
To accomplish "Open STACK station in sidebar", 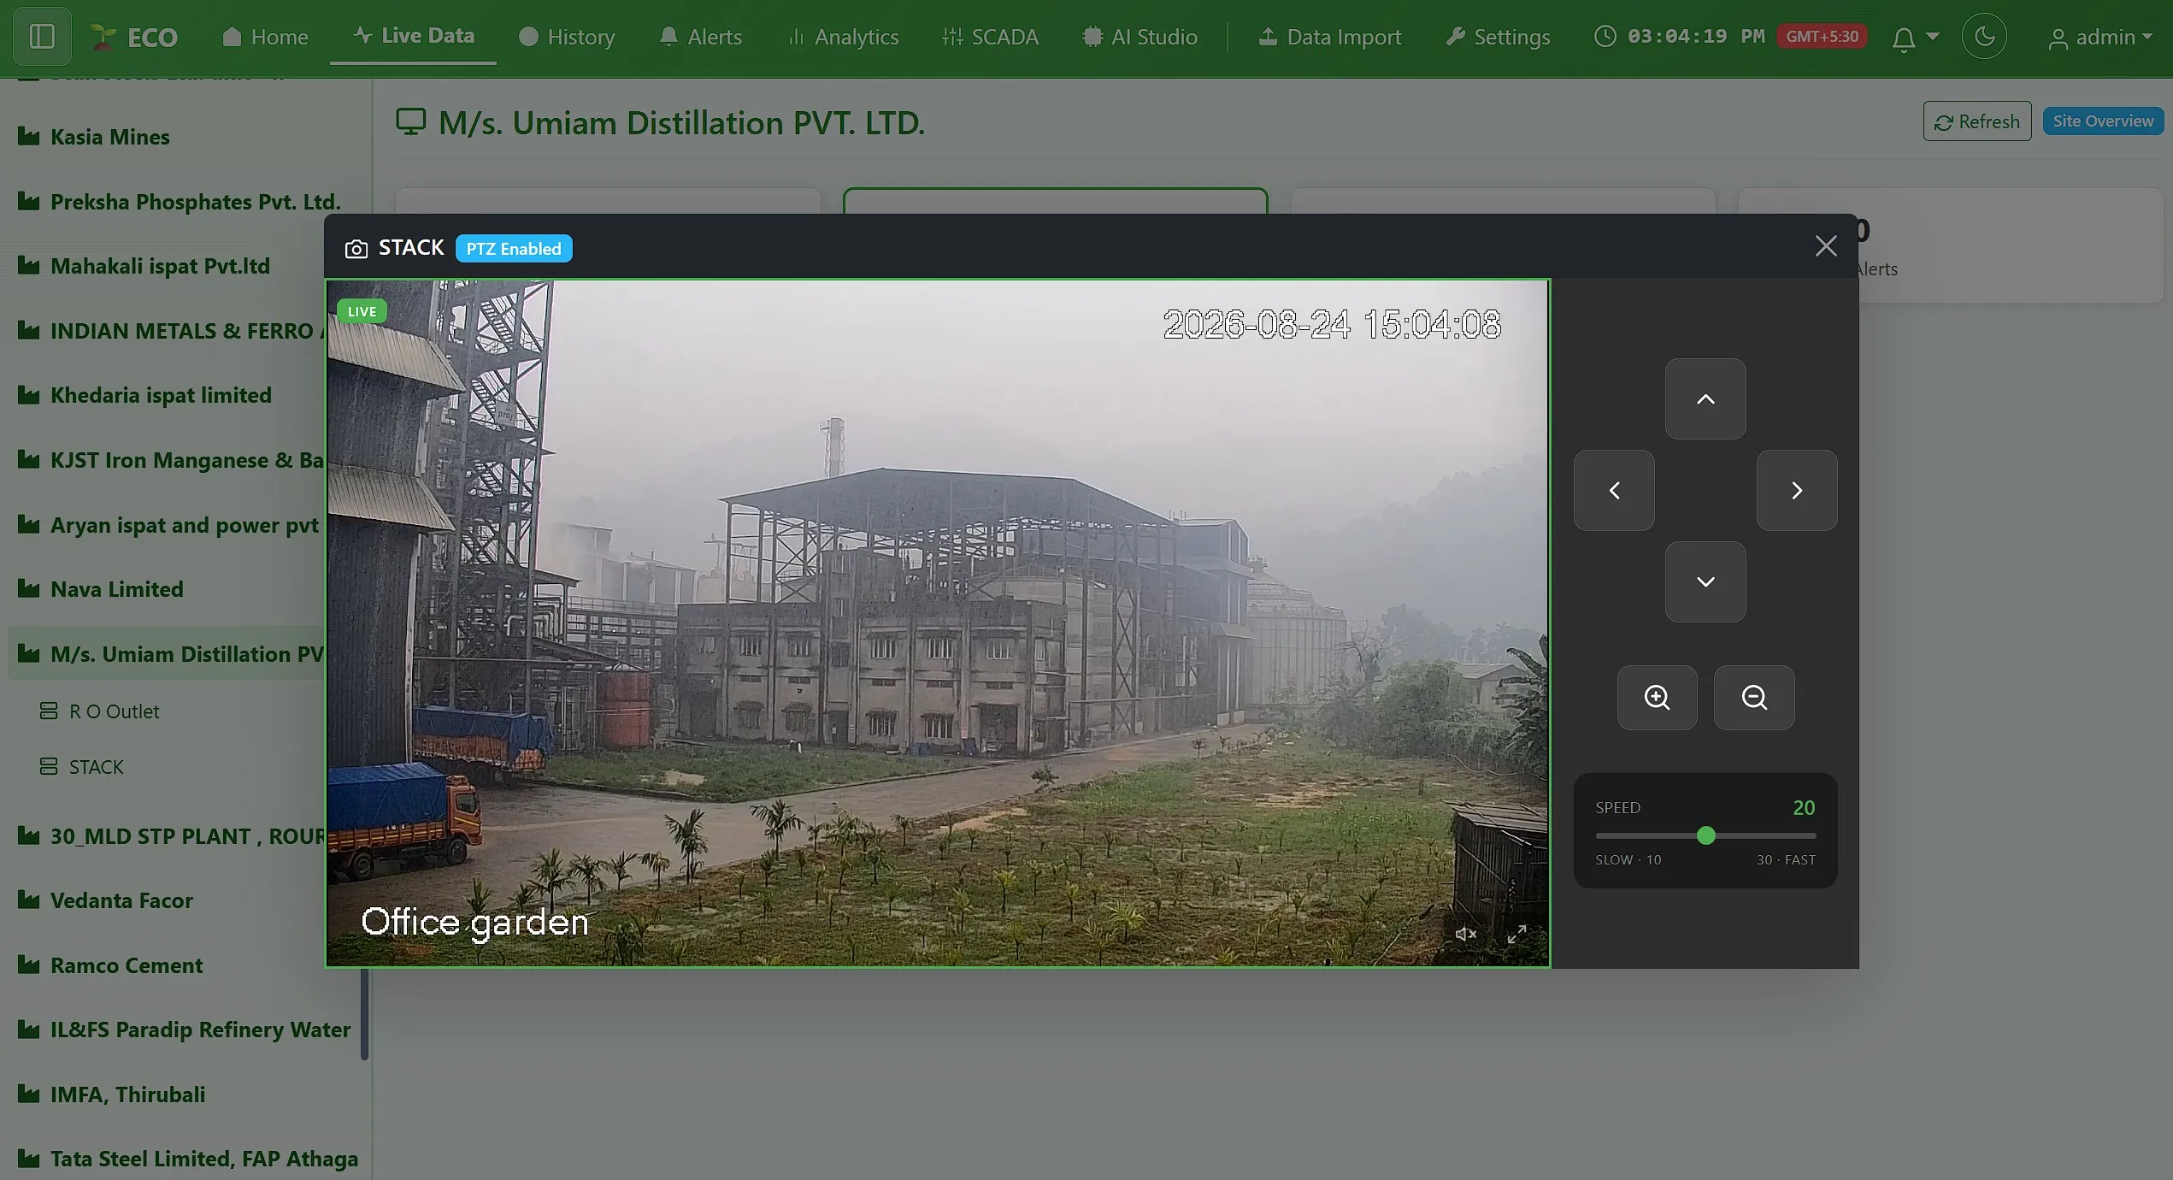I will pyautogui.click(x=82, y=767).
